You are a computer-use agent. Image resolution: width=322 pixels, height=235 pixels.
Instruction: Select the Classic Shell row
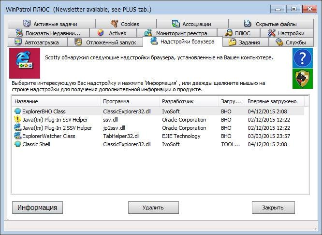click(158, 144)
